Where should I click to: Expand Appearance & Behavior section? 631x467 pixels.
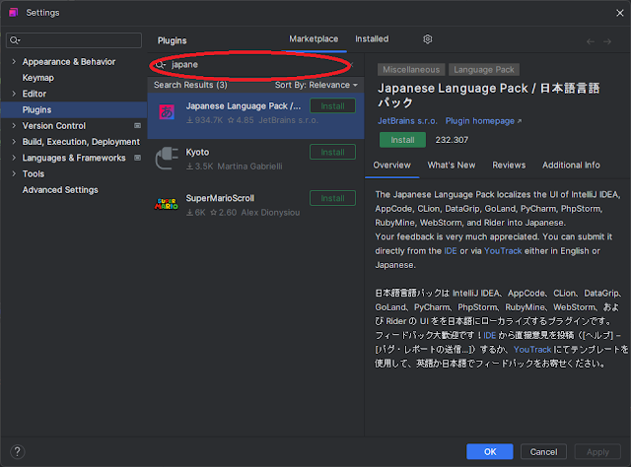[14, 61]
